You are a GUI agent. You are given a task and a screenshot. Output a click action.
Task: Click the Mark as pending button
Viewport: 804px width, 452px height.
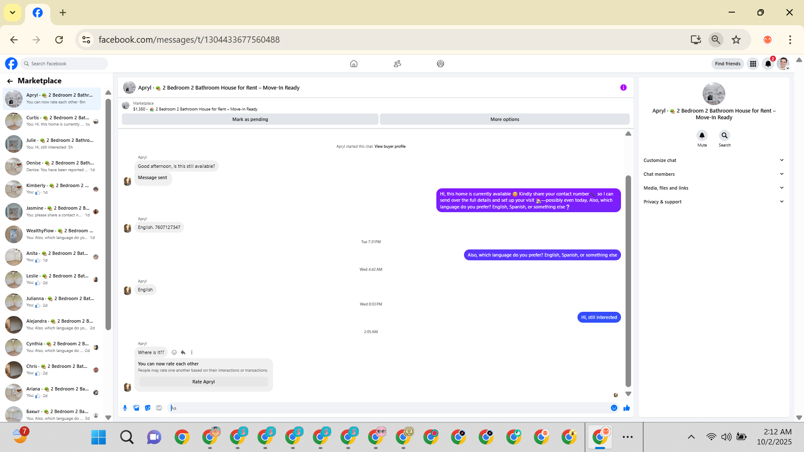pyautogui.click(x=250, y=119)
